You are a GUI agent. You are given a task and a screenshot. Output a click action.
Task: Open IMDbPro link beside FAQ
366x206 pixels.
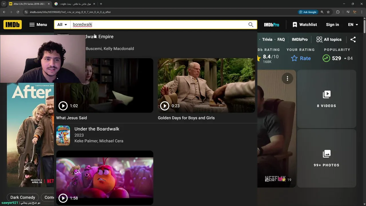300,39
